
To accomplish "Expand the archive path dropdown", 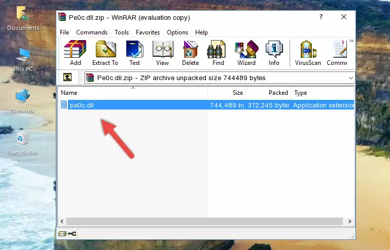I will tap(351, 78).
